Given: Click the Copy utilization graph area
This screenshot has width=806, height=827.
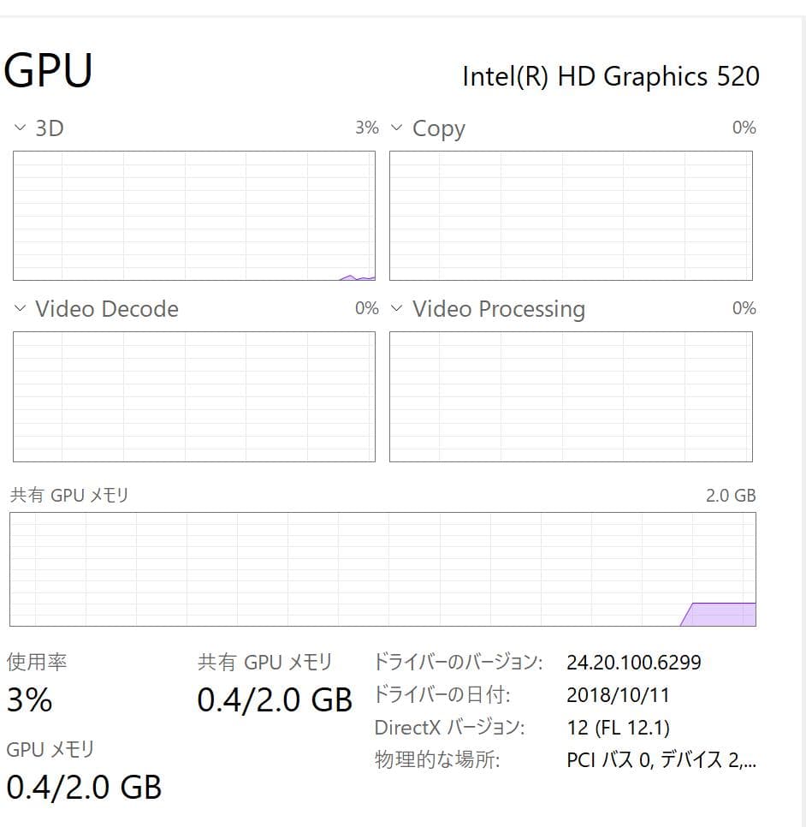Looking at the screenshot, I should pos(571,214).
